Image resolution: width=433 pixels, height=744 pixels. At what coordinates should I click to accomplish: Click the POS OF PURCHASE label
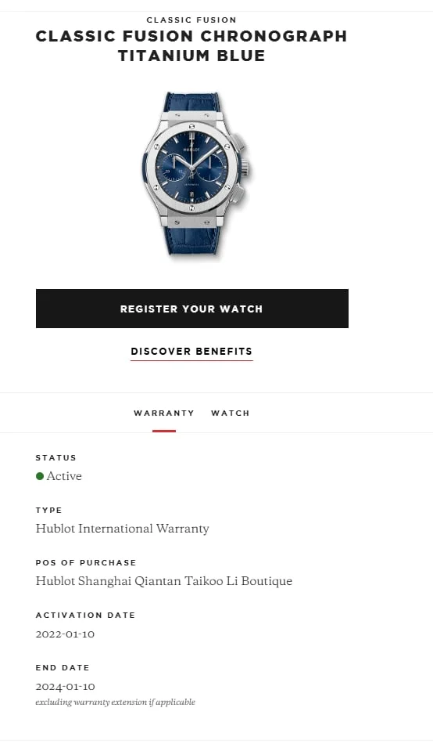[x=86, y=563]
